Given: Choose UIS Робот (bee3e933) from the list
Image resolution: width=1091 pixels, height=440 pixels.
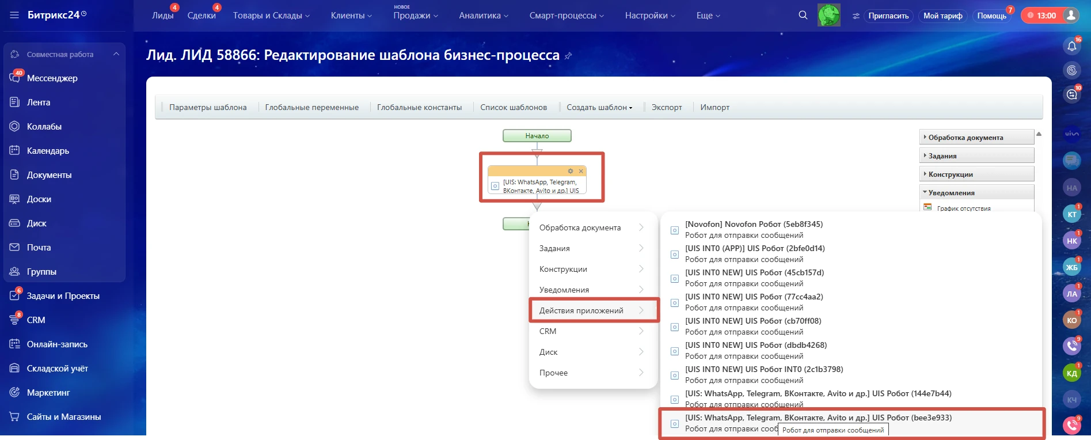Looking at the screenshot, I should pyautogui.click(x=818, y=418).
